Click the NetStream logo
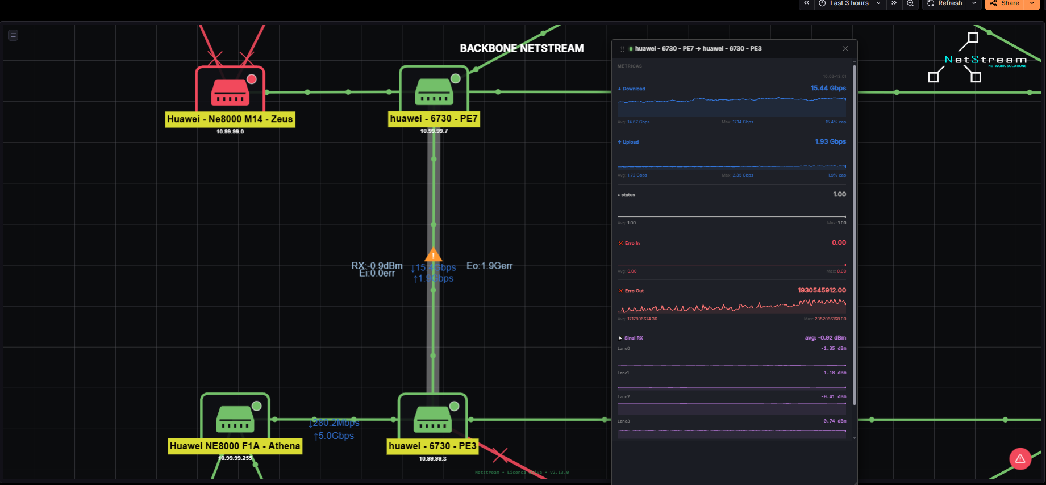Screen dimensions: 1046x485 (x=978, y=58)
